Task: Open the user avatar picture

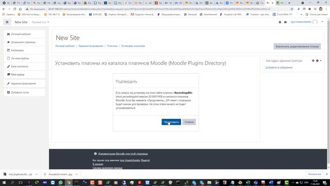Action: 315,22
